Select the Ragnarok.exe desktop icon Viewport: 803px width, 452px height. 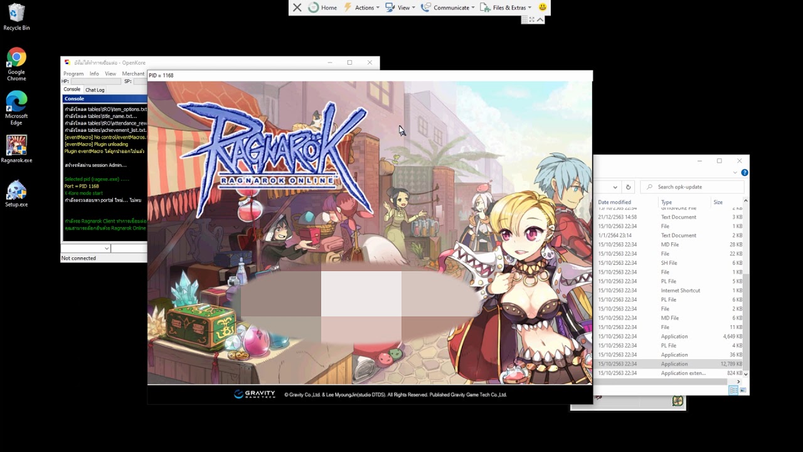point(16,149)
